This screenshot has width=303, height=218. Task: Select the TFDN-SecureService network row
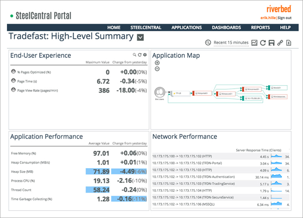coord(221,197)
